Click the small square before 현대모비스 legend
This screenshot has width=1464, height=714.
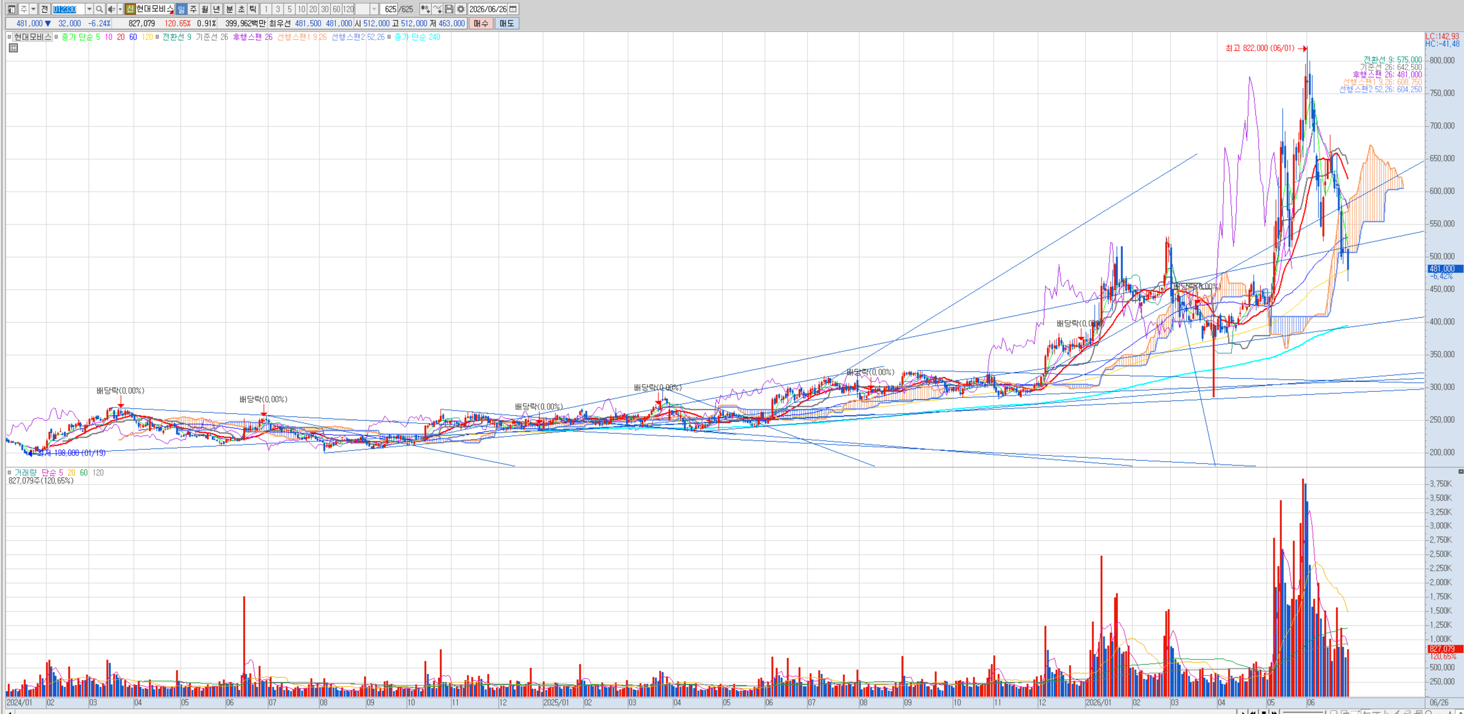click(9, 37)
